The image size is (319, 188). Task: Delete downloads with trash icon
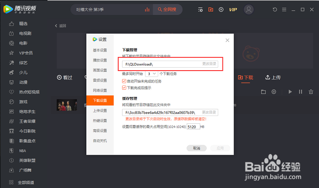click(x=311, y=92)
